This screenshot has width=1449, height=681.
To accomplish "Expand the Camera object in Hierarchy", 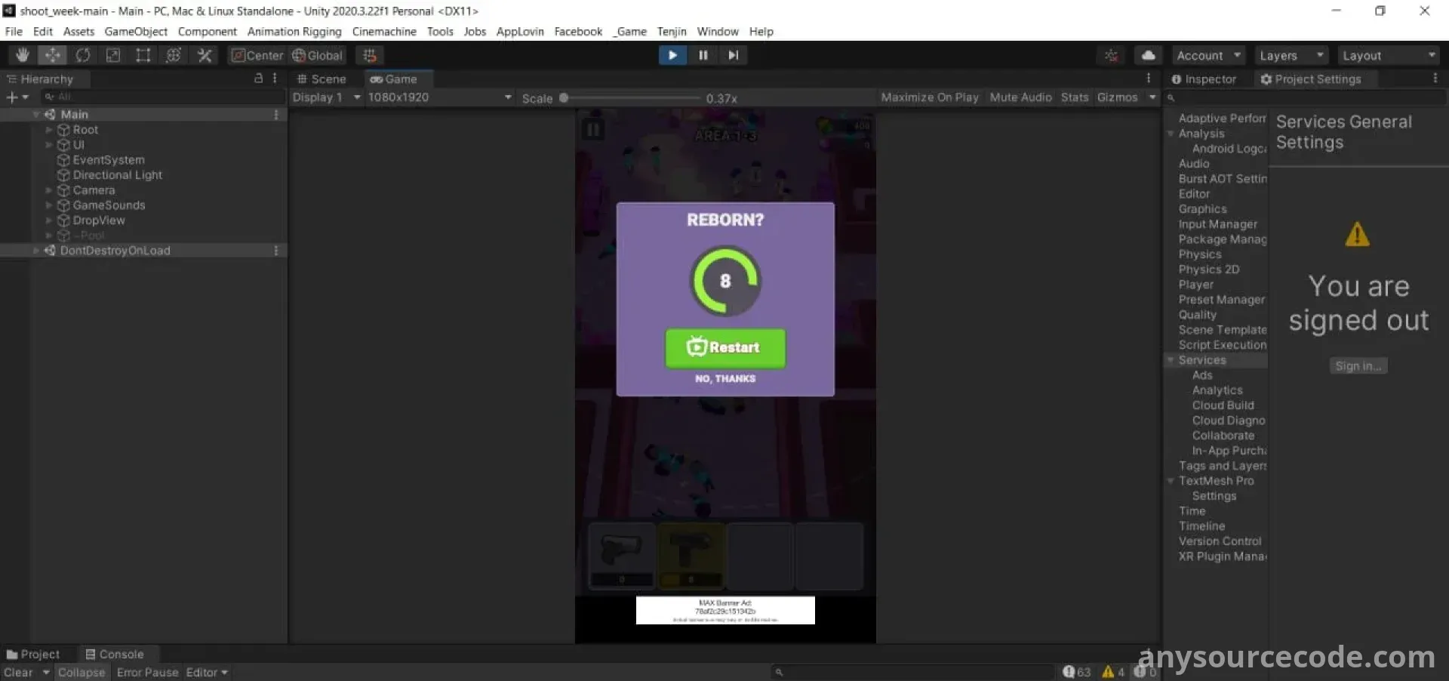I will 49,190.
